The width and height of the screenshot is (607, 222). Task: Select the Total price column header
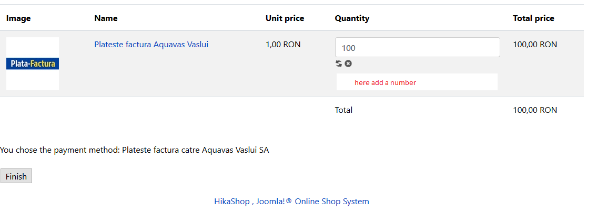[x=533, y=18]
